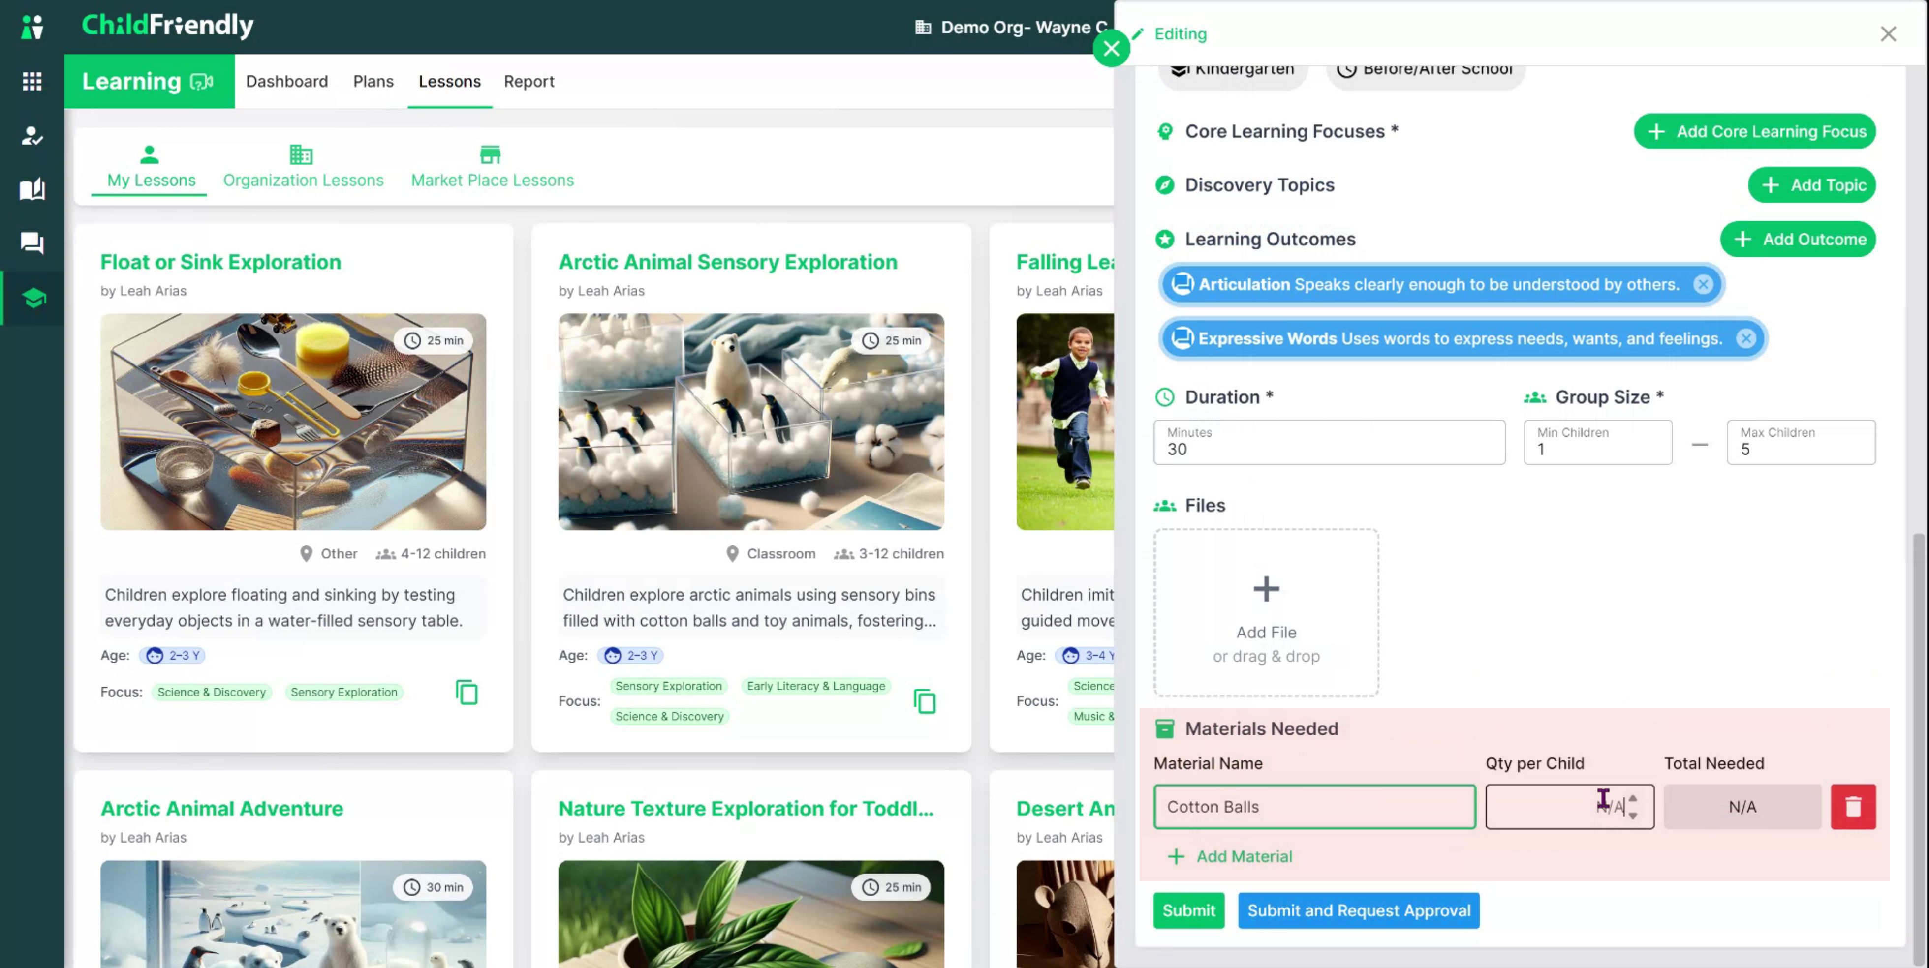
Task: Click the Float or Sink lesson thumbnail
Action: (293, 422)
